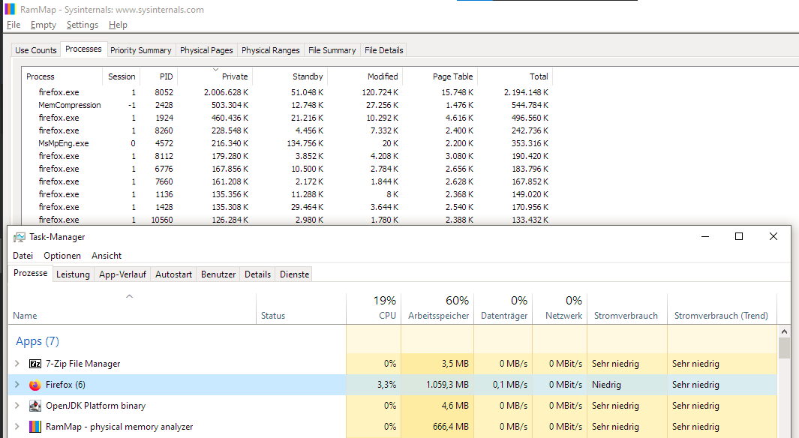Image resolution: width=799 pixels, height=438 pixels.
Task: Select firefox.exe row with PID 8260
Action: pyautogui.click(x=287, y=130)
